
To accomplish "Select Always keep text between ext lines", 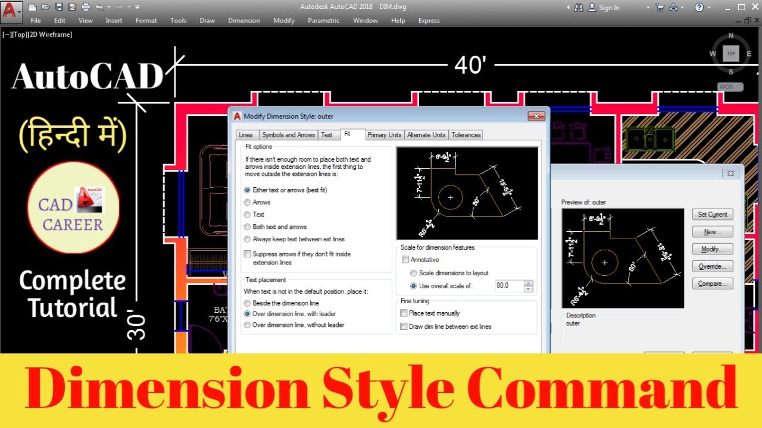I will (247, 239).
